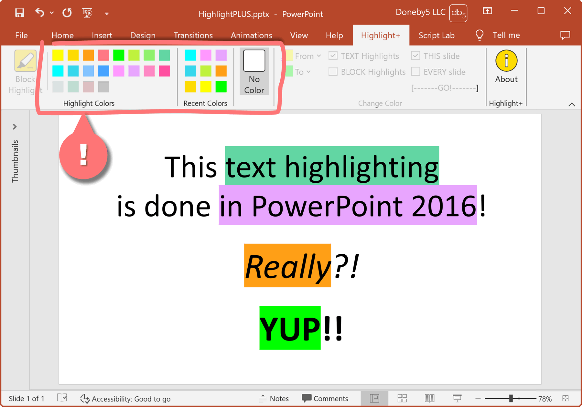Click the orange highlighted 'Really' text
The height and width of the screenshot is (407, 582).
(287, 265)
